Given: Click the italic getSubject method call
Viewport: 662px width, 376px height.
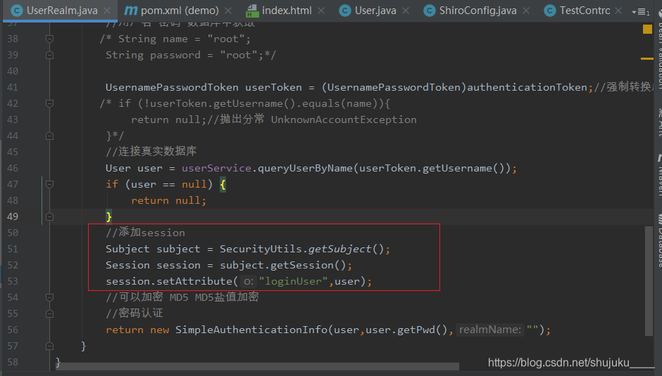Looking at the screenshot, I should (340, 249).
